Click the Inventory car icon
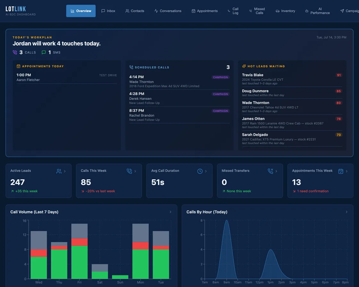359x287 pixels. [278, 11]
